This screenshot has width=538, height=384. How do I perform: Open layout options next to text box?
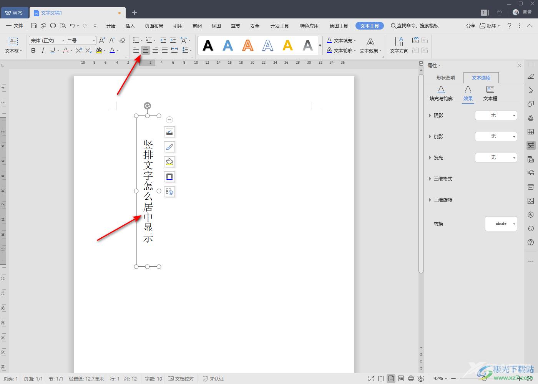point(169,132)
